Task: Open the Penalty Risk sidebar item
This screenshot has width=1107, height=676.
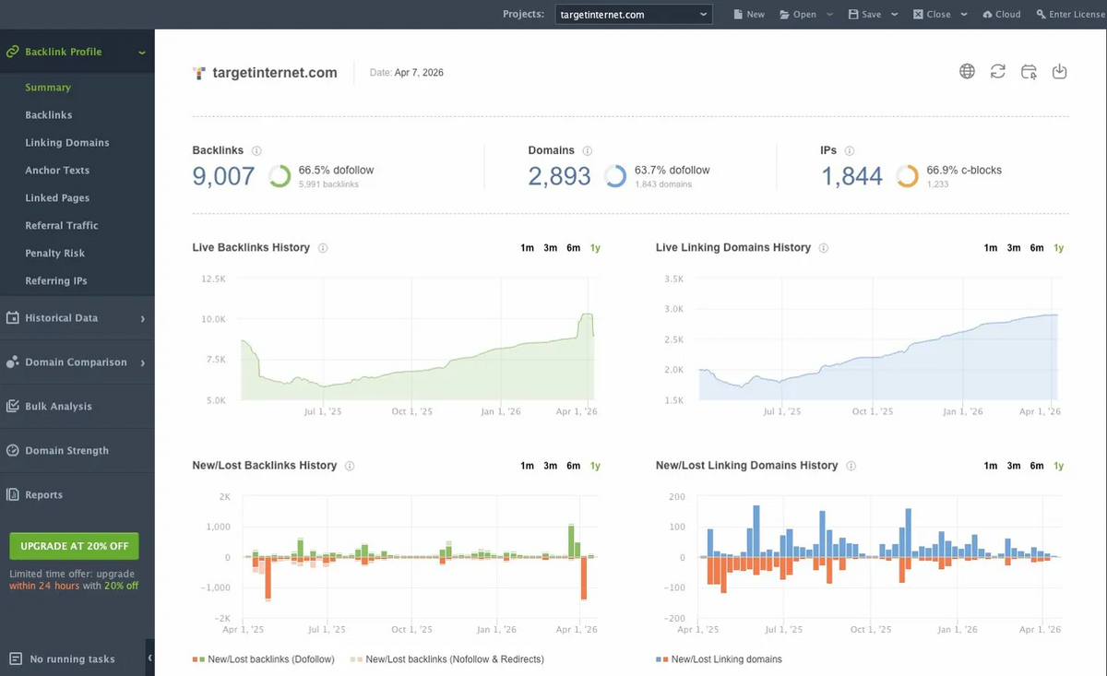Action: (55, 254)
